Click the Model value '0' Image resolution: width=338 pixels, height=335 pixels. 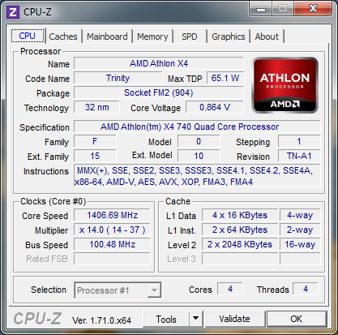[x=199, y=141]
